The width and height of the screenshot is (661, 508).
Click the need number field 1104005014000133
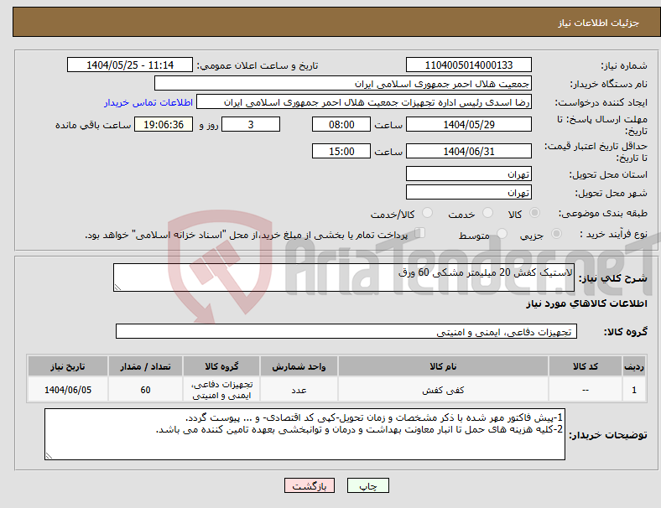click(468, 65)
